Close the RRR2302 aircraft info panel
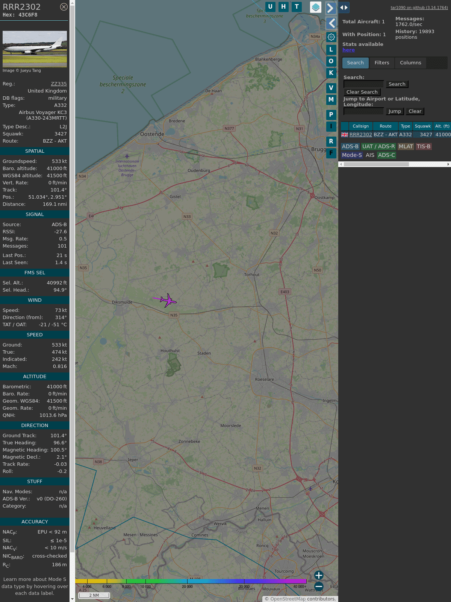The height and width of the screenshot is (602, 451). pos(64,7)
